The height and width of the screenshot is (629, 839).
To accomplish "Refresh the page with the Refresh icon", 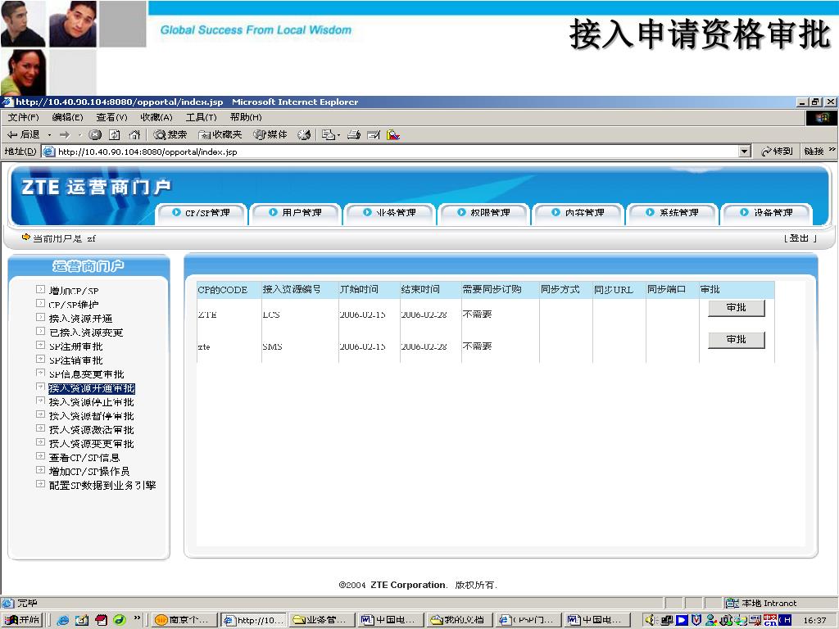I will 115,135.
